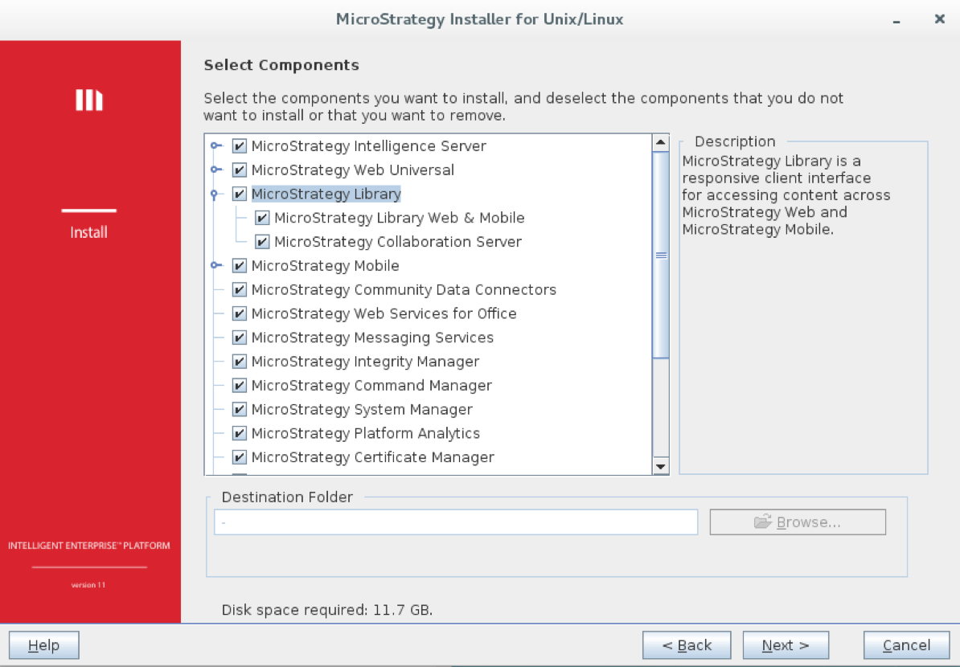The width and height of the screenshot is (960, 667).
Task: Collapse the MicroStrategy Library tree node
Action: 215,194
